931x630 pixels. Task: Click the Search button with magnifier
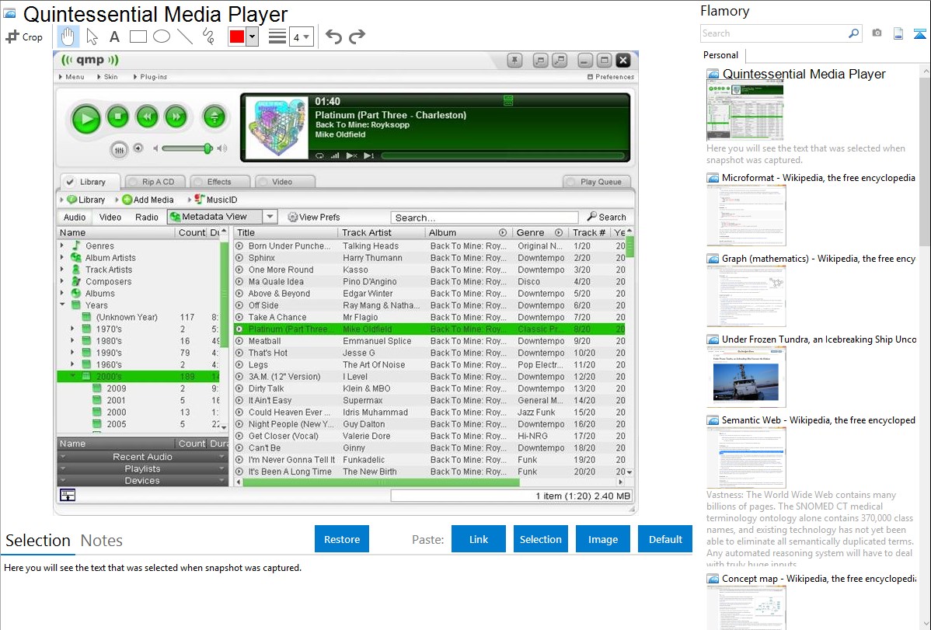click(607, 218)
